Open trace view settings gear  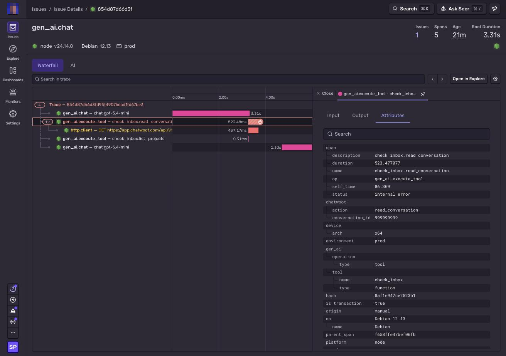pos(495,79)
